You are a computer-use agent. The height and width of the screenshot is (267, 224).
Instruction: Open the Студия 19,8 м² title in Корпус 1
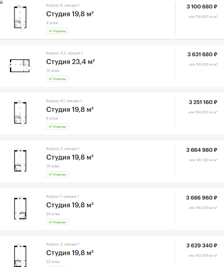click(70, 205)
